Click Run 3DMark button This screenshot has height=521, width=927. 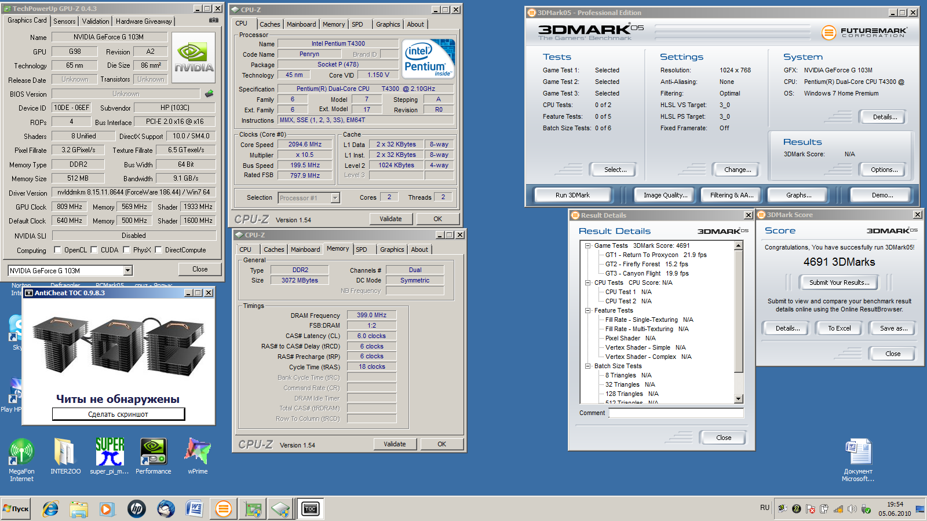572,195
